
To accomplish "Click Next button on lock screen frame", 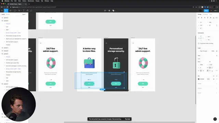I will pos(116,84).
